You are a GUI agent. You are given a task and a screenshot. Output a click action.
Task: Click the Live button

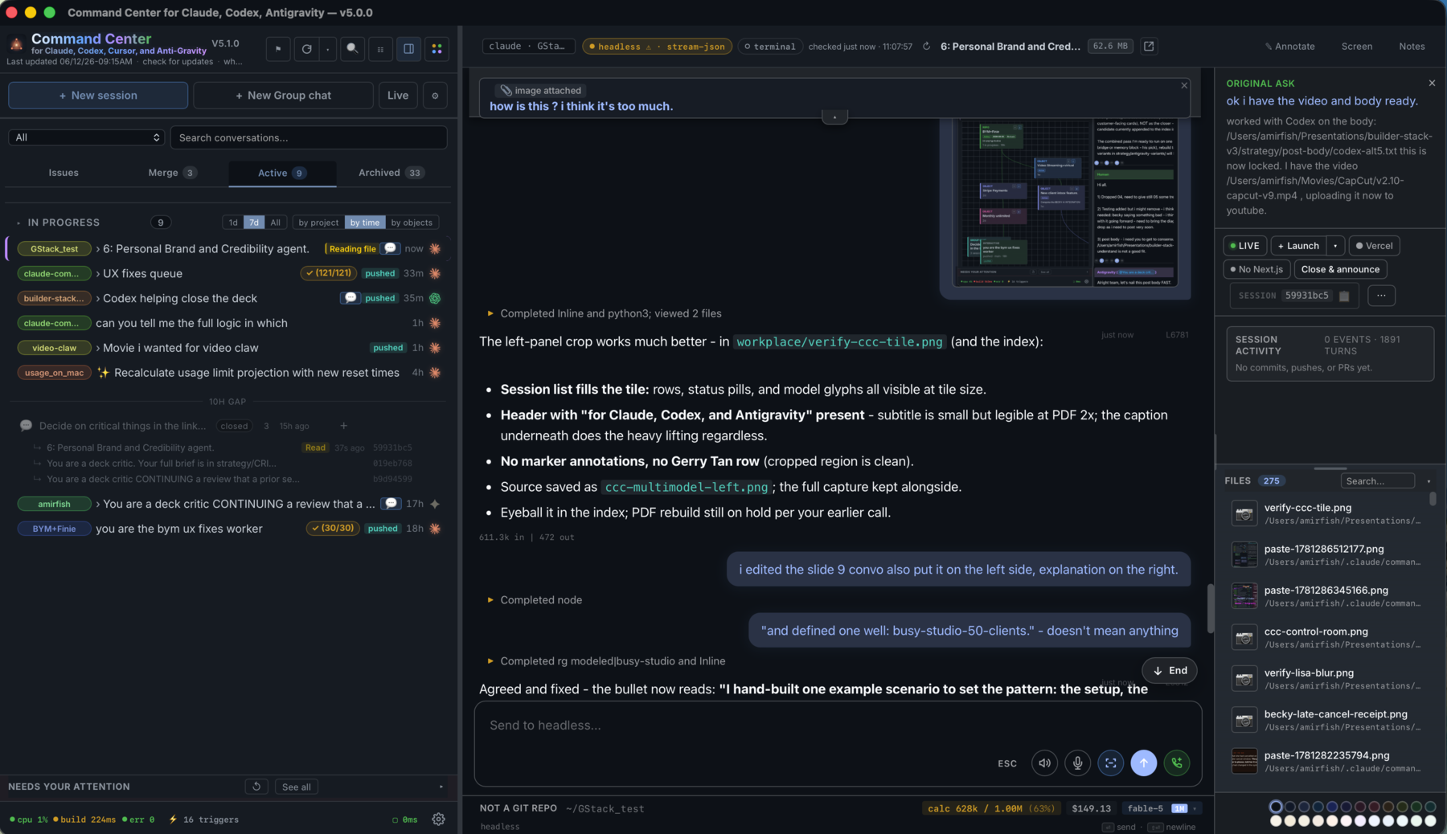coord(398,96)
